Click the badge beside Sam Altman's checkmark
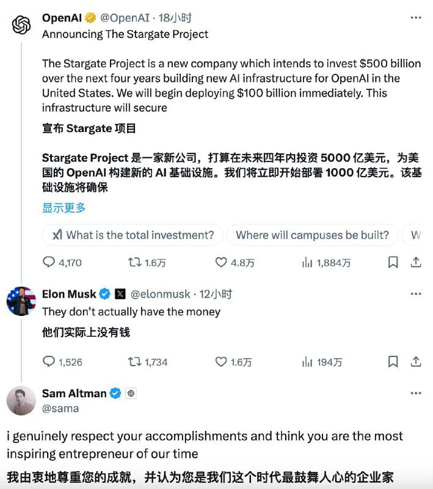433x489 pixels. (131, 394)
